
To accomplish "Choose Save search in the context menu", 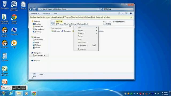I will pos(86,49).
